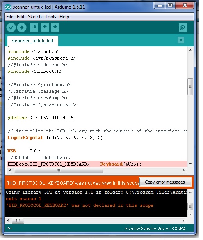Maximize the Arduino window
Viewport: 203px width, 240px height.
coord(170,6)
